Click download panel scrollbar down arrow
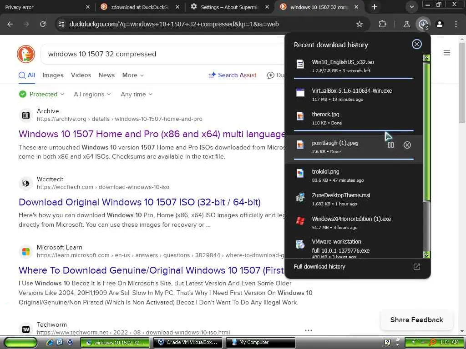Image resolution: width=466 pixels, height=349 pixels. 426,254
